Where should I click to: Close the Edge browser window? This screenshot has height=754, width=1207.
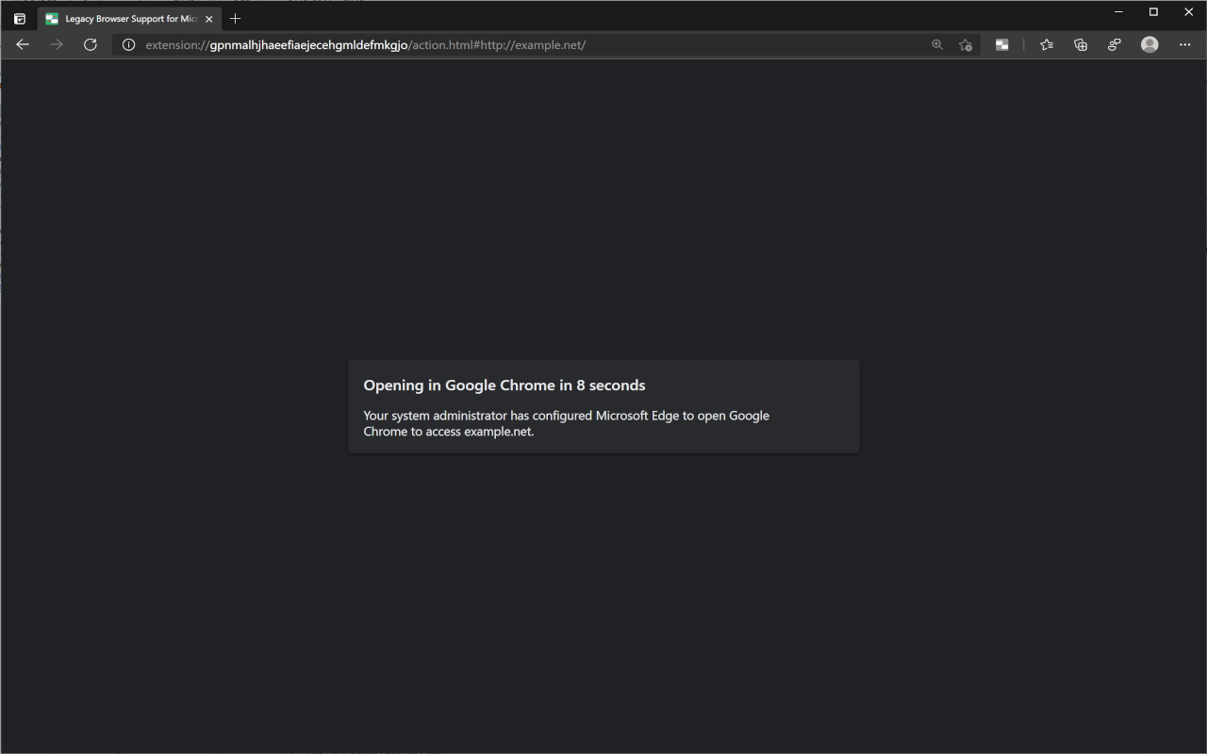(x=1188, y=11)
